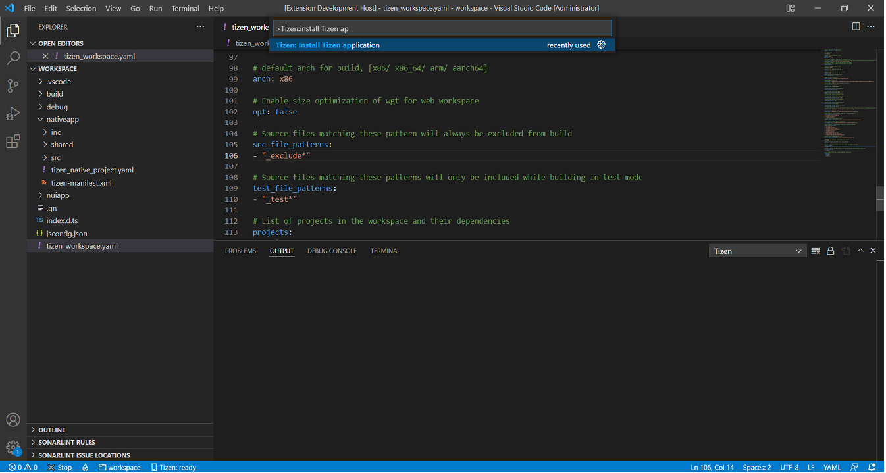
Task: Click the Stop button in the status bar
Action: coord(59,467)
